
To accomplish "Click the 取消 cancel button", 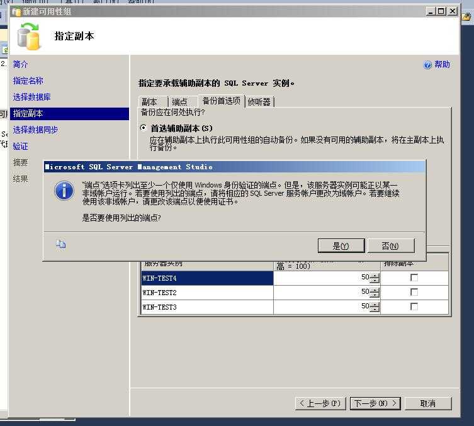I will [x=428, y=403].
